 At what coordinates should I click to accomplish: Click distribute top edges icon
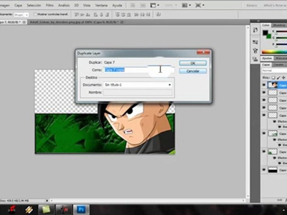117,14
